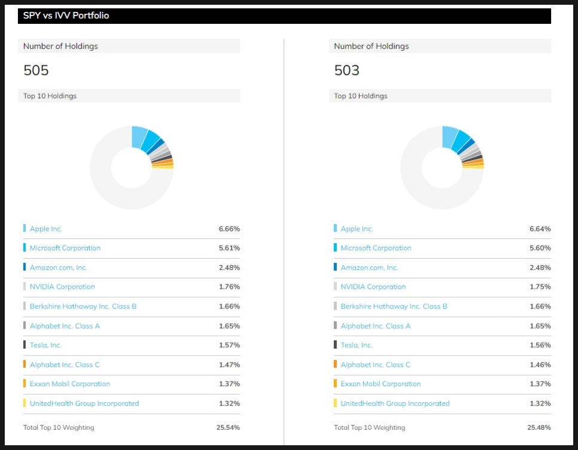Open Microsoft Corporation link in the left column
The width and height of the screenshot is (578, 450).
click(x=65, y=248)
